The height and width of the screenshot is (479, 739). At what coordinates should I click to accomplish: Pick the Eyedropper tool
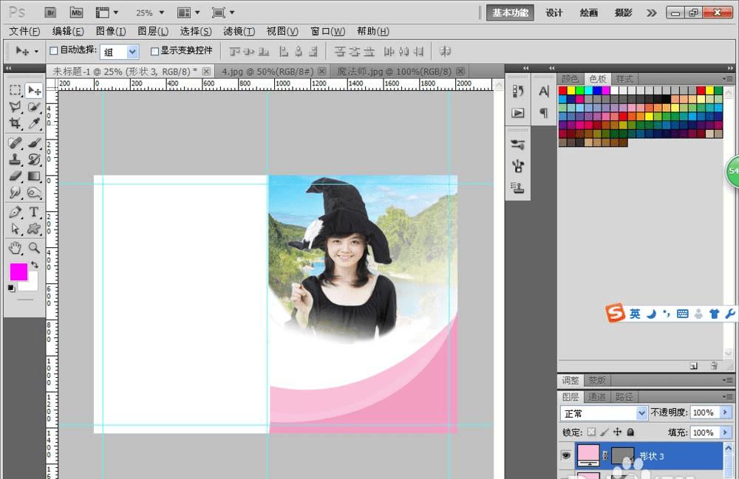coord(34,124)
